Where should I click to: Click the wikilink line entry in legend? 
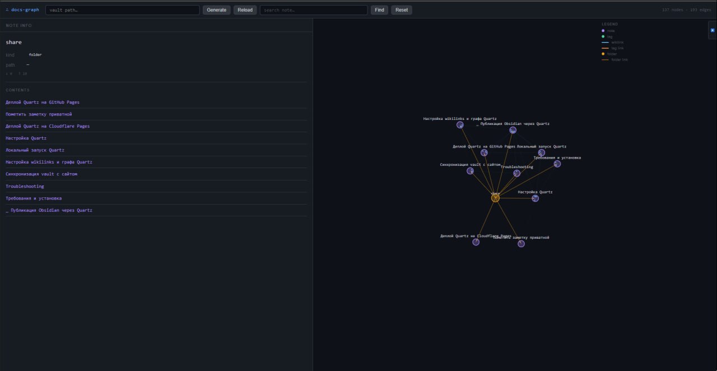point(613,43)
